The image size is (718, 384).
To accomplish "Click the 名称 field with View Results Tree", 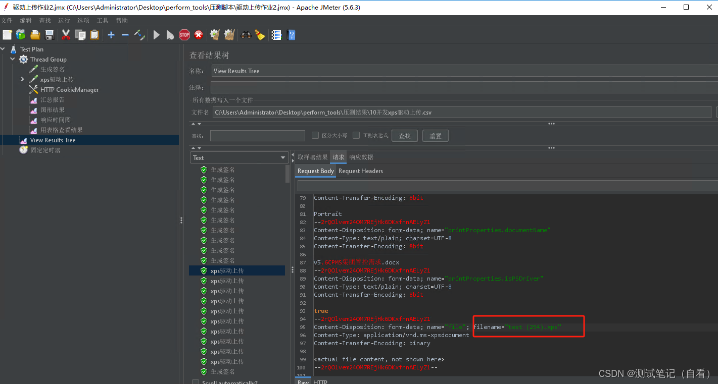I will click(464, 71).
